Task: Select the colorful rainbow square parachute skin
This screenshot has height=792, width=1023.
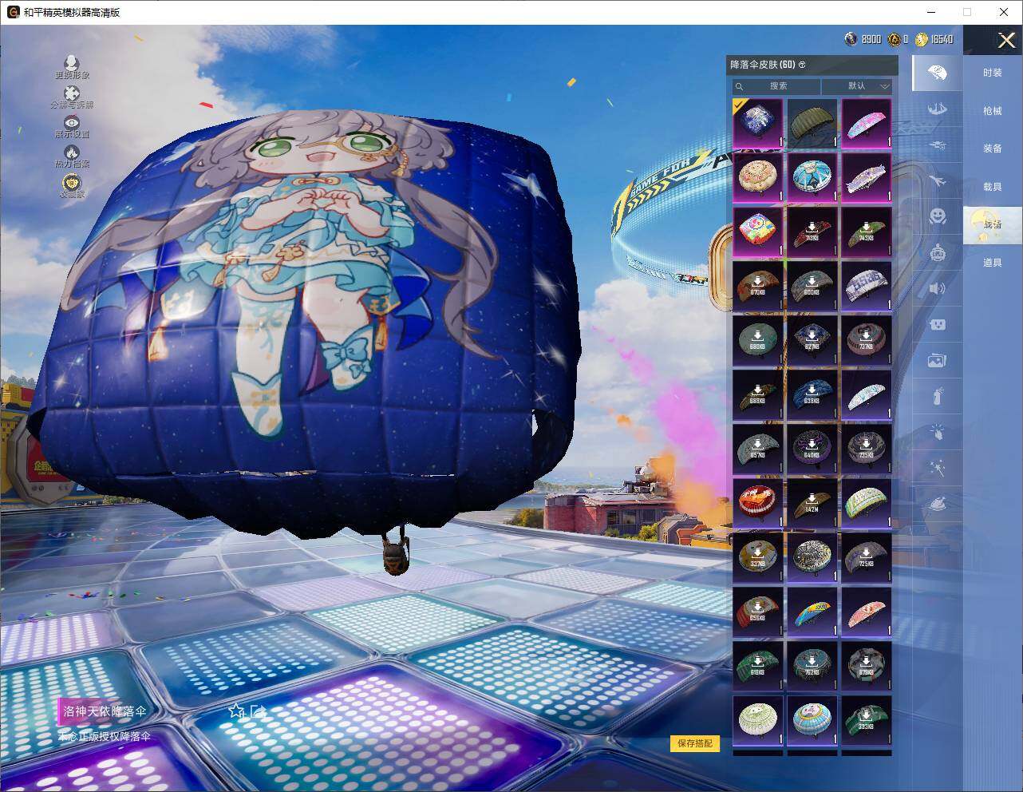Action: (x=758, y=232)
